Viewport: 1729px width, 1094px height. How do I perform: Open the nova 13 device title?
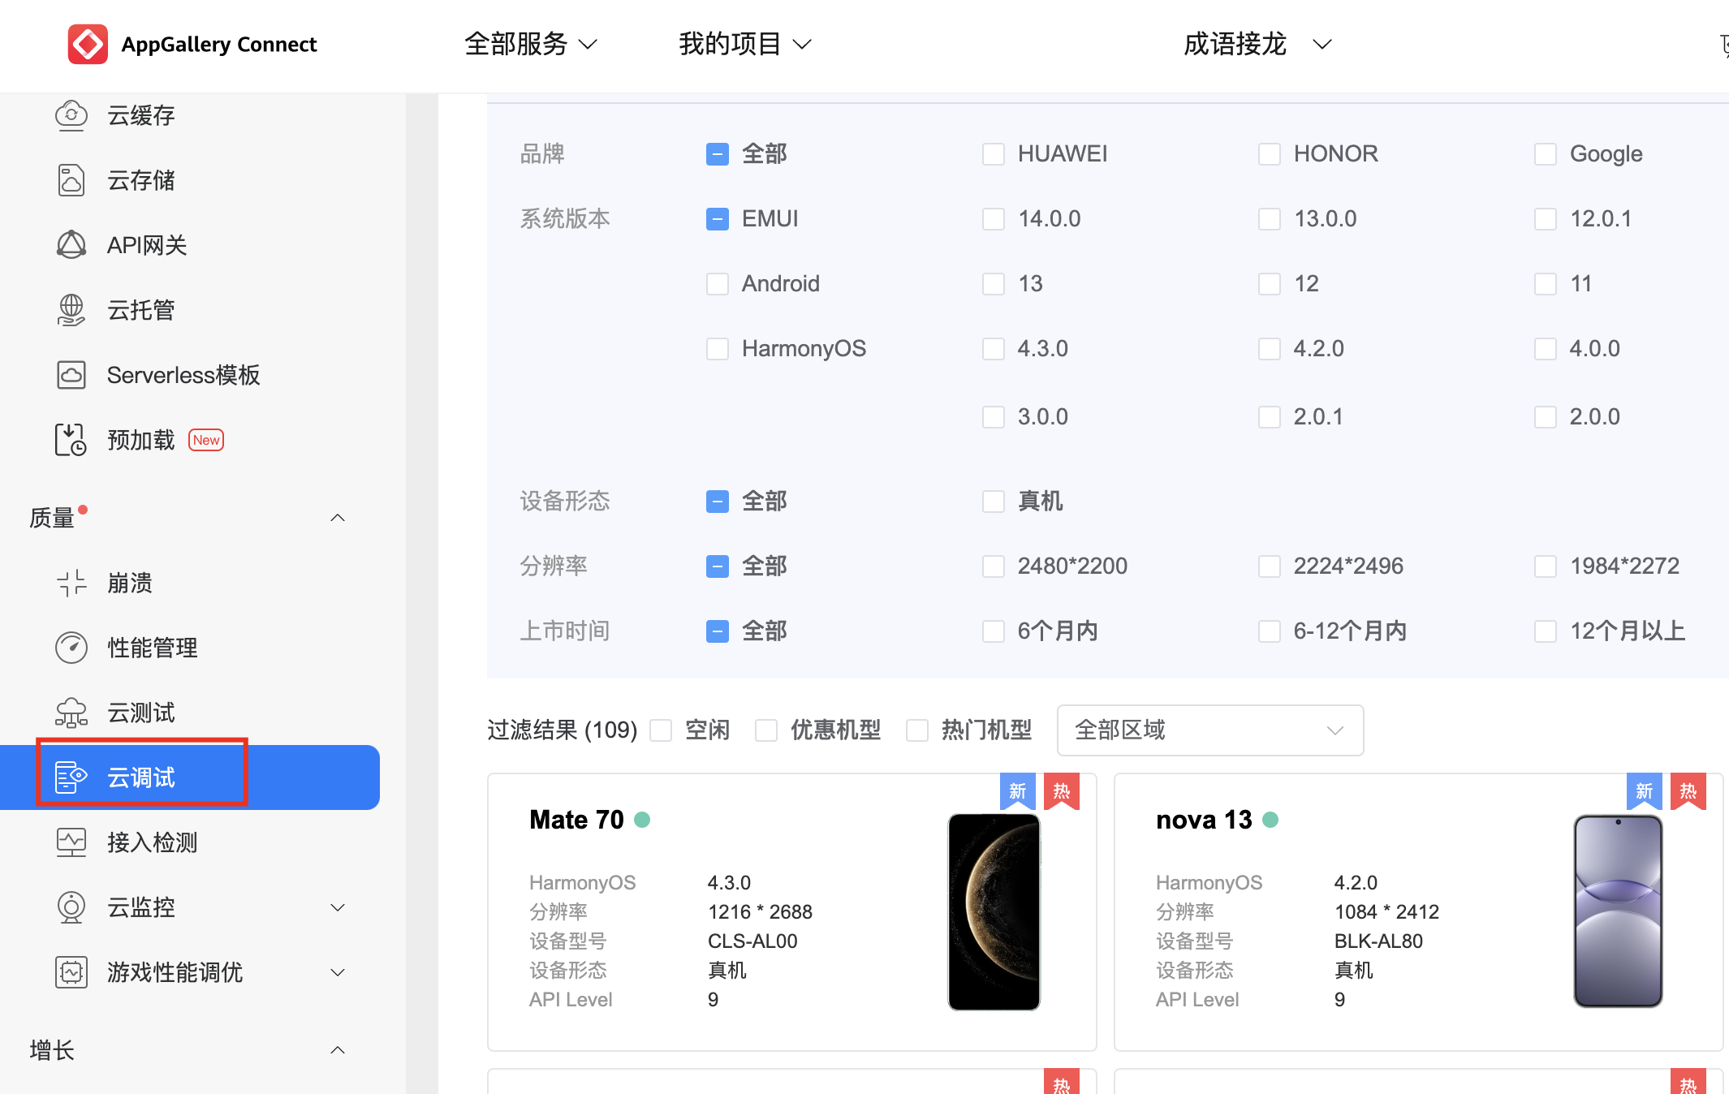tap(1204, 820)
